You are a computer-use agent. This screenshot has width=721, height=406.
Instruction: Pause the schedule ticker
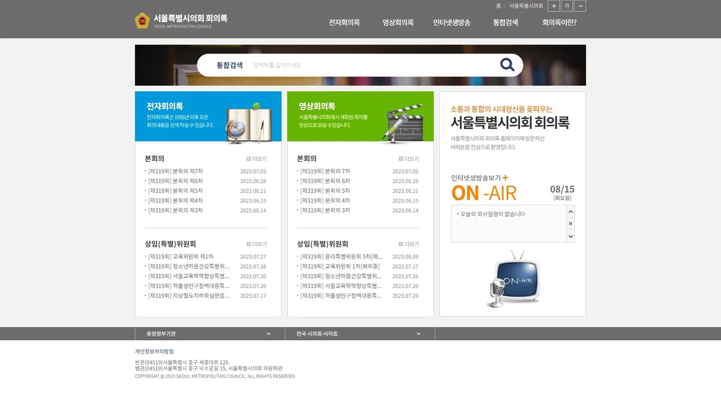coord(571,223)
